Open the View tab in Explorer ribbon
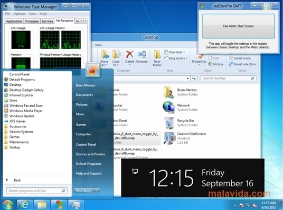 tap(98, 45)
